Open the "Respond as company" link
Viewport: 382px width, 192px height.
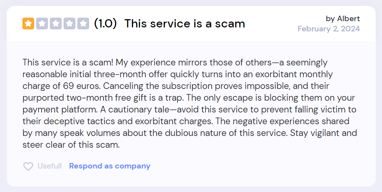pos(110,166)
